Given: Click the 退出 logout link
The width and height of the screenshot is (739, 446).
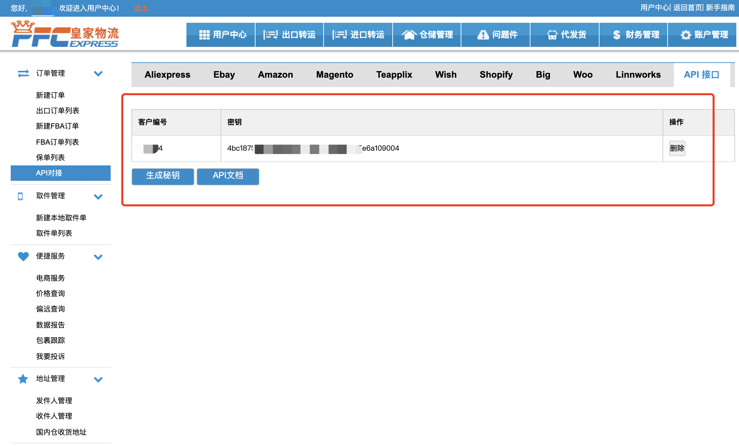Looking at the screenshot, I should coord(140,8).
